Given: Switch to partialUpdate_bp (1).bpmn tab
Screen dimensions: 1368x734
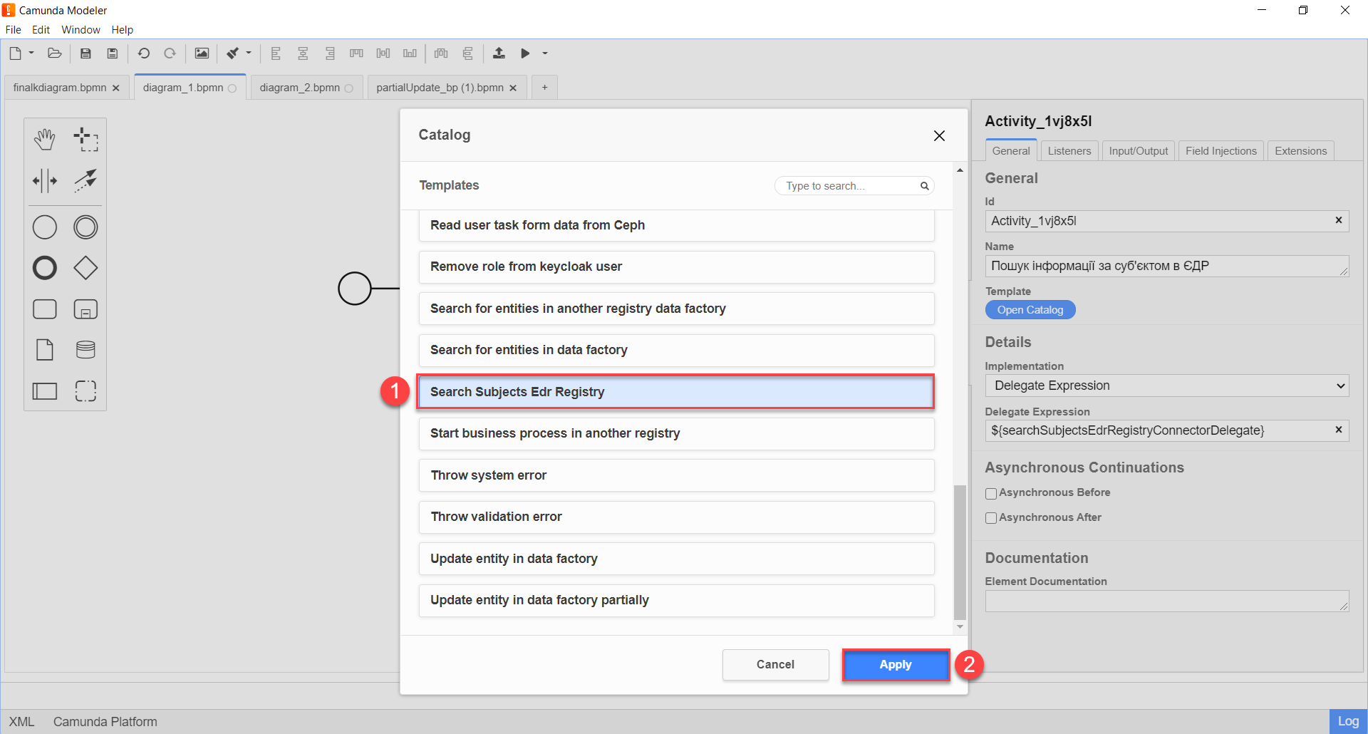Looking at the screenshot, I should 440,88.
